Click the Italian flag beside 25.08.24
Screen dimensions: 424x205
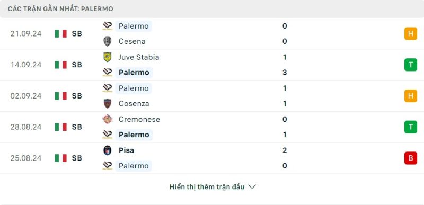click(61, 158)
